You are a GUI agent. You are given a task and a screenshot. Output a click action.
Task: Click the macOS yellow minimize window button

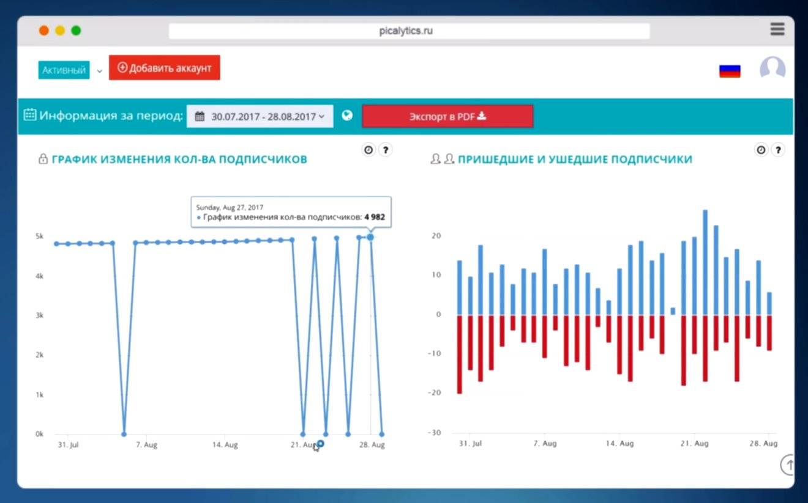tap(60, 31)
